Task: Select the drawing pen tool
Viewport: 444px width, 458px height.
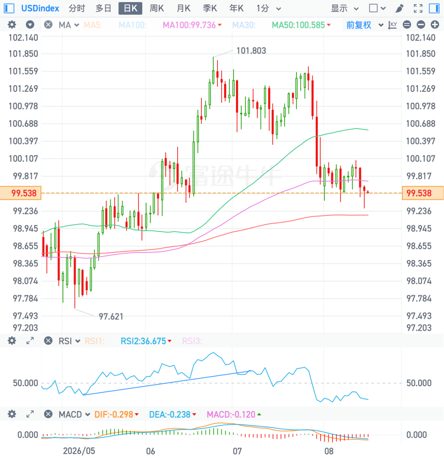Action: pos(399,9)
